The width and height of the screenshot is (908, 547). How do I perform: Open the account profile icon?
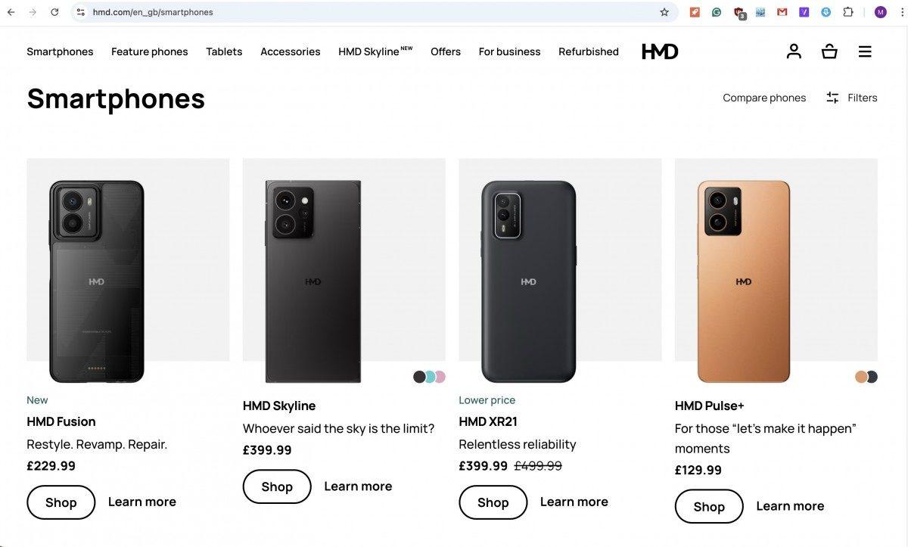point(793,51)
